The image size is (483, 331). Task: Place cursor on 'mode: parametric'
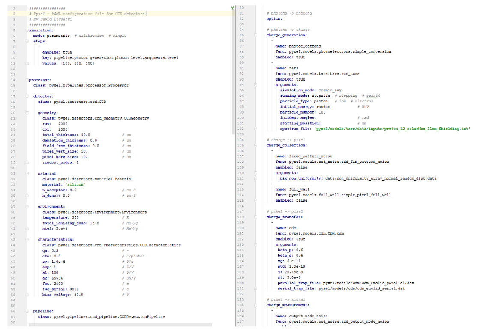51,36
